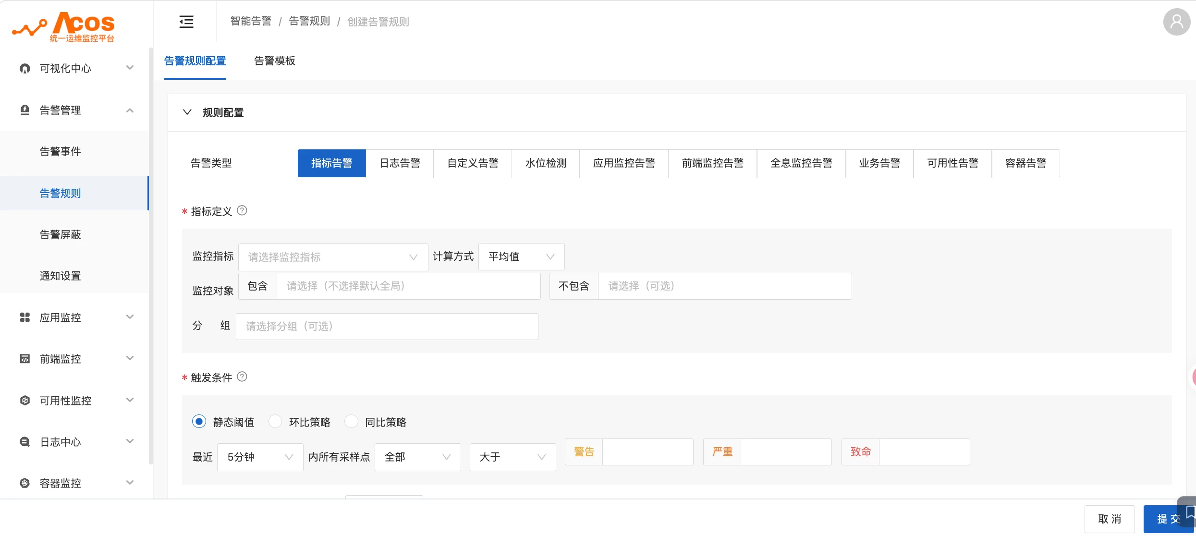
Task: Open the 计算方式 平均值 dropdown
Action: 521,256
